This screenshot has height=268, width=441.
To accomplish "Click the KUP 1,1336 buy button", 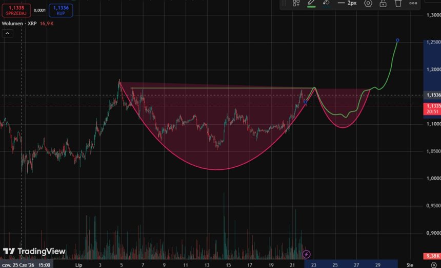I will 61,10.
